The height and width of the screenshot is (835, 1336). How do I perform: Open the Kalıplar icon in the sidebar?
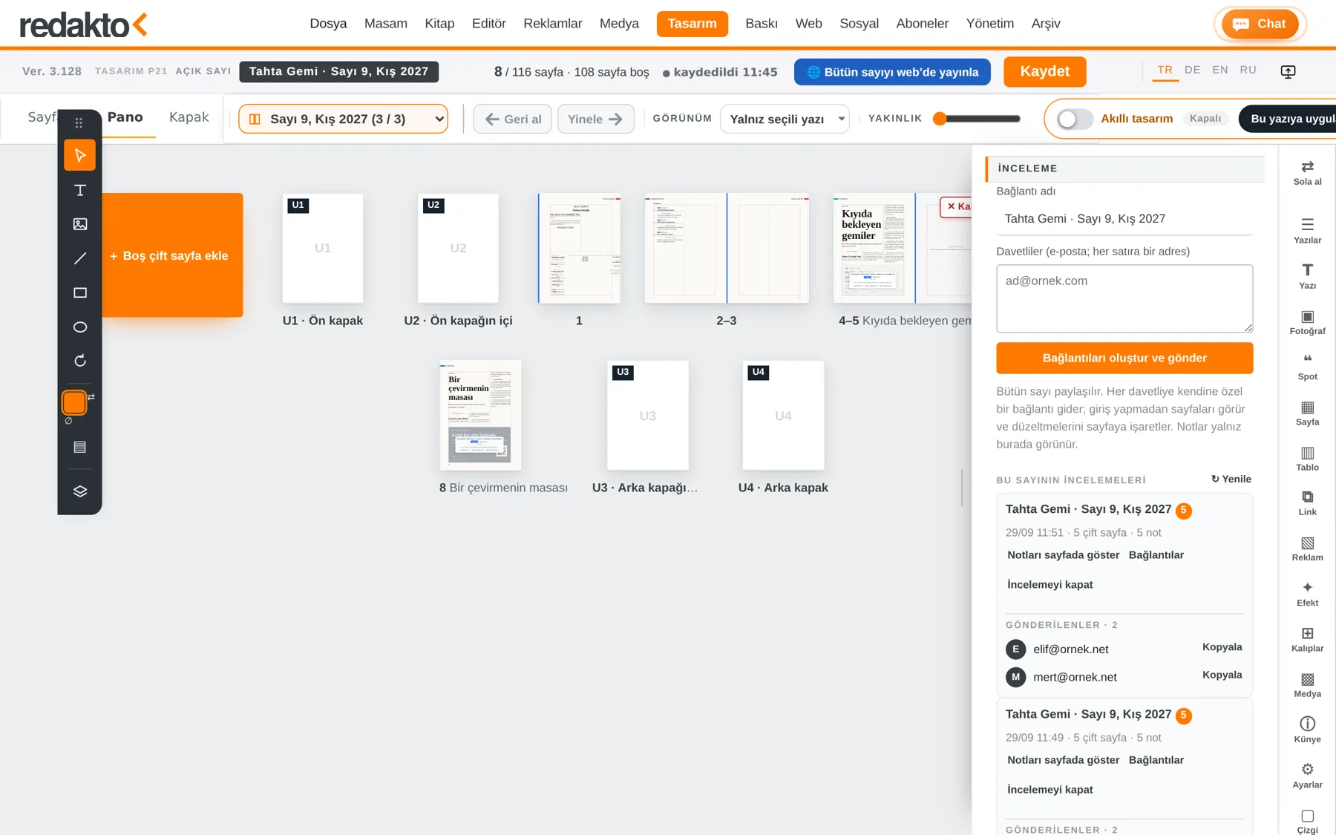(x=1307, y=639)
